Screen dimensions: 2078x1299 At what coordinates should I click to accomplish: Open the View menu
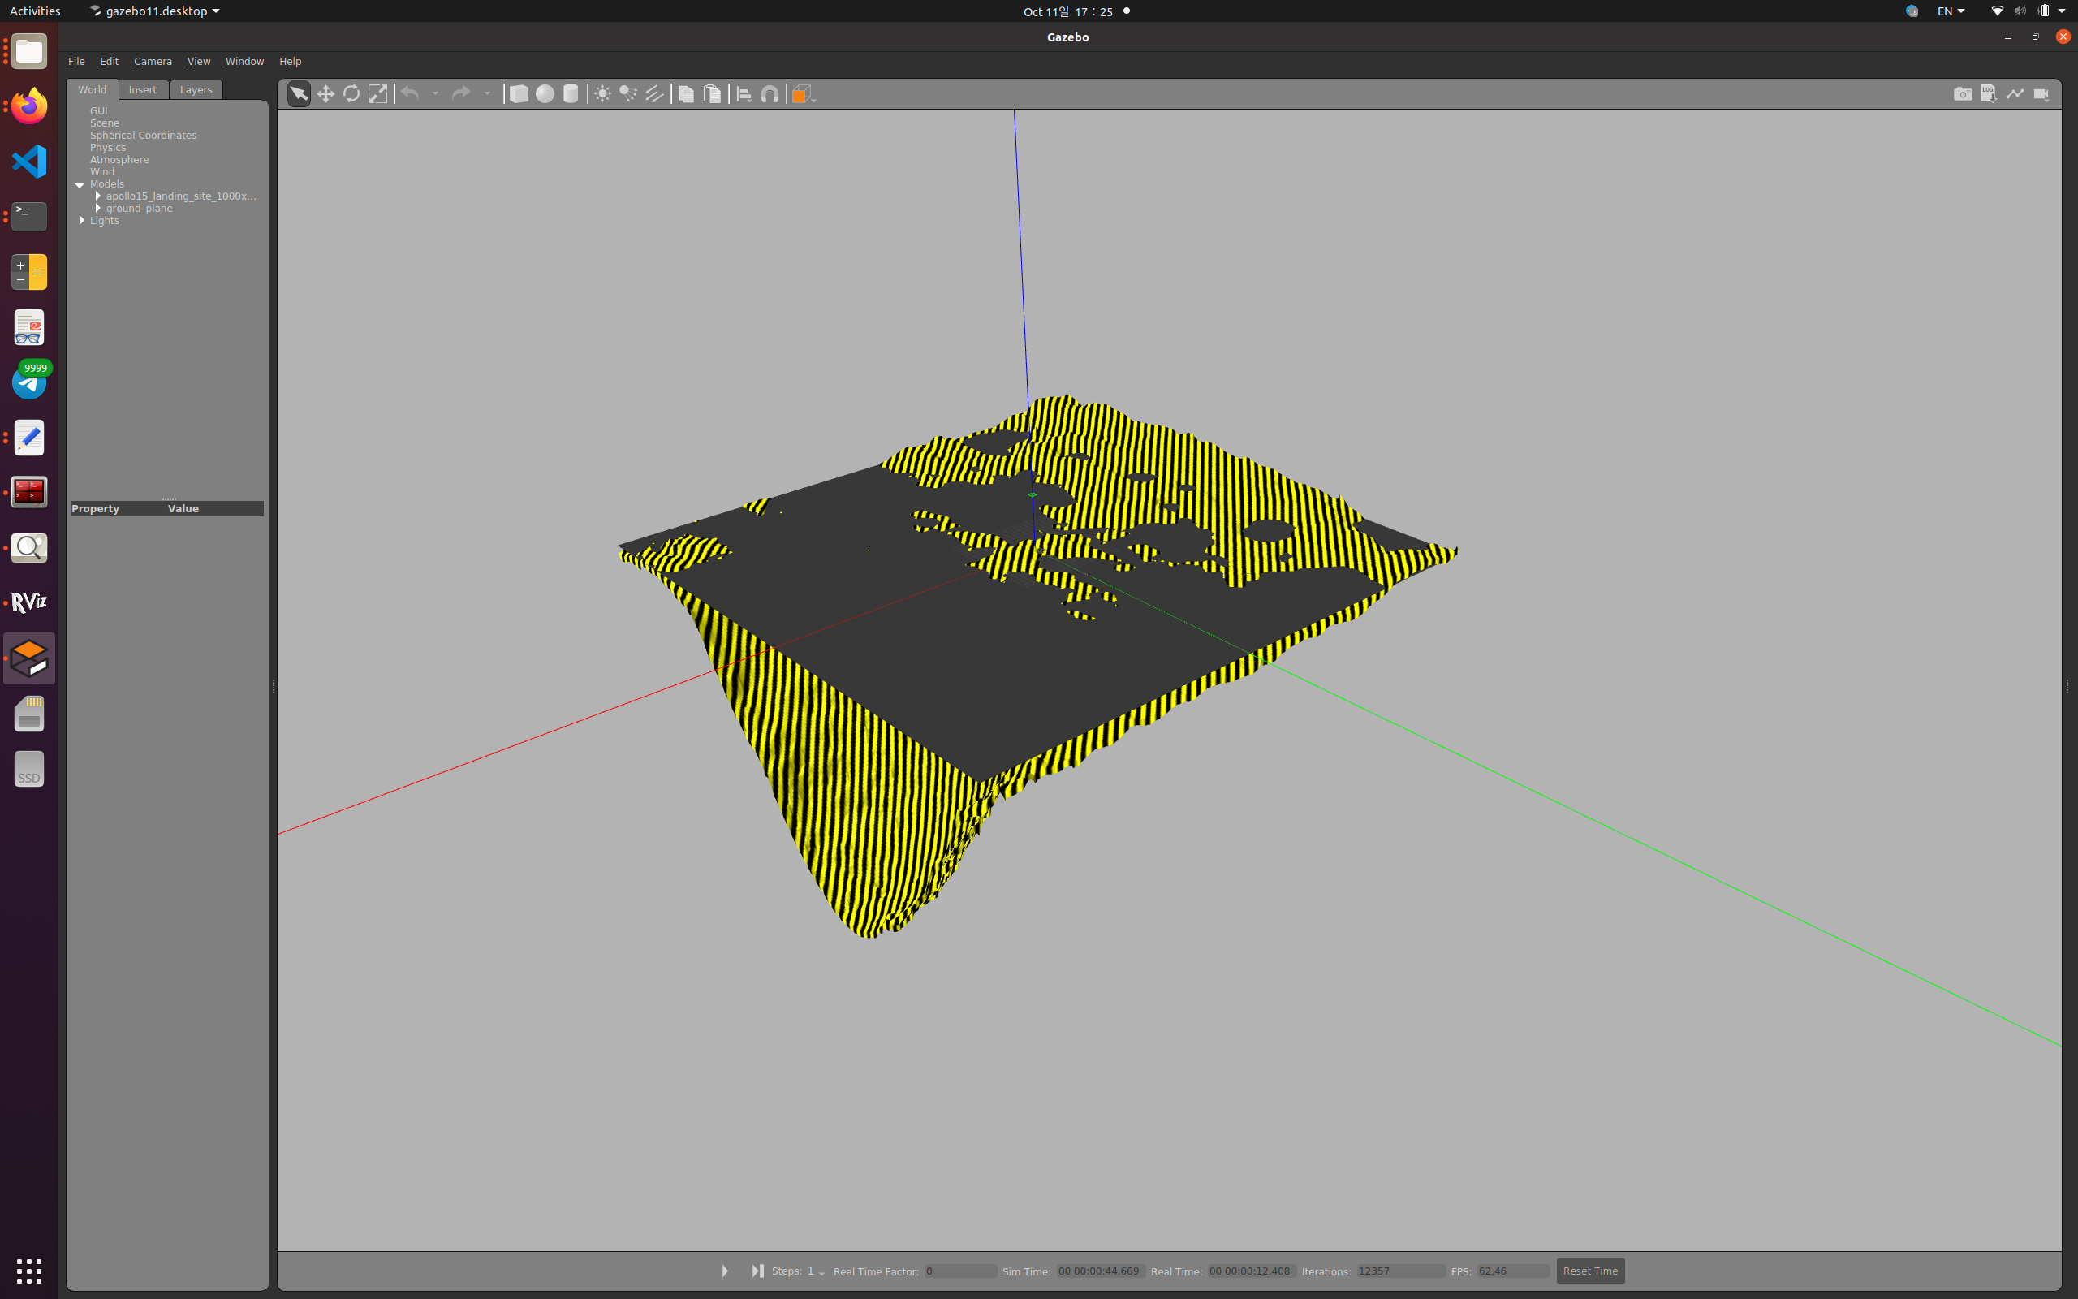pyautogui.click(x=198, y=61)
